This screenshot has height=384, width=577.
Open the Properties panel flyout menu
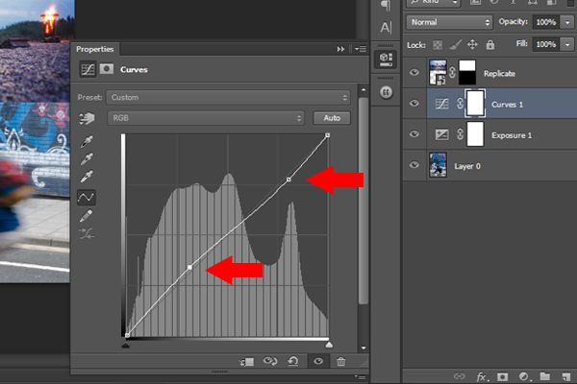(x=361, y=49)
